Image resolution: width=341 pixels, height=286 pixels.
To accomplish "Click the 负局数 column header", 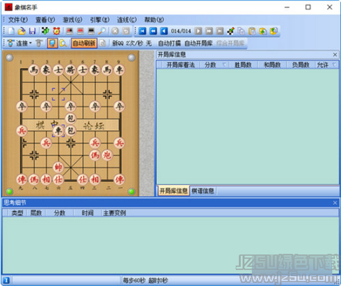I will pyautogui.click(x=301, y=65).
